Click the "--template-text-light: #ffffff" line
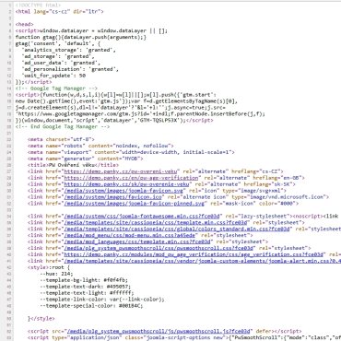The width and height of the screenshot is (341, 341). pos(87,293)
